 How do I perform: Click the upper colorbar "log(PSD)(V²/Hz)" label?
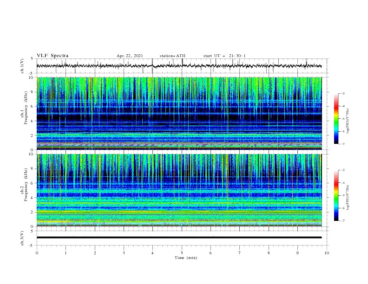point(348,121)
